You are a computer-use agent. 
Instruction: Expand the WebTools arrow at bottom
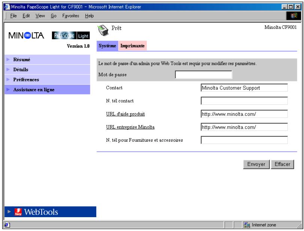coord(9,212)
